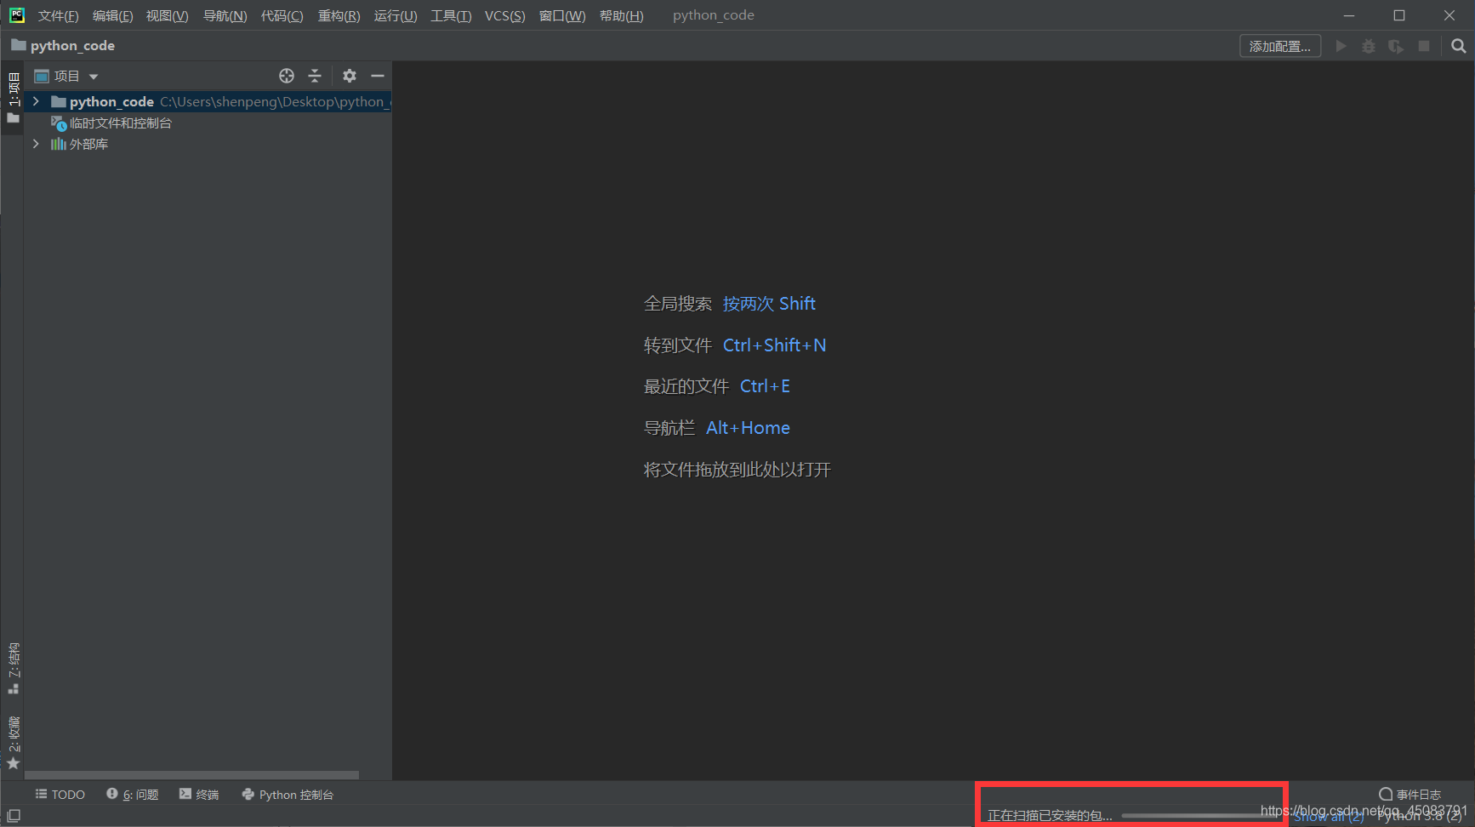Open the 重构(R) menu

coord(339,15)
